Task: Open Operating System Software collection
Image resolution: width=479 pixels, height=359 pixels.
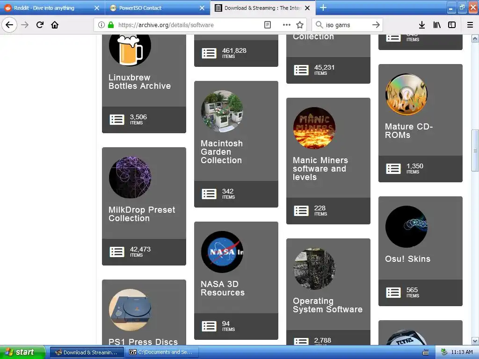Action: pos(328,305)
